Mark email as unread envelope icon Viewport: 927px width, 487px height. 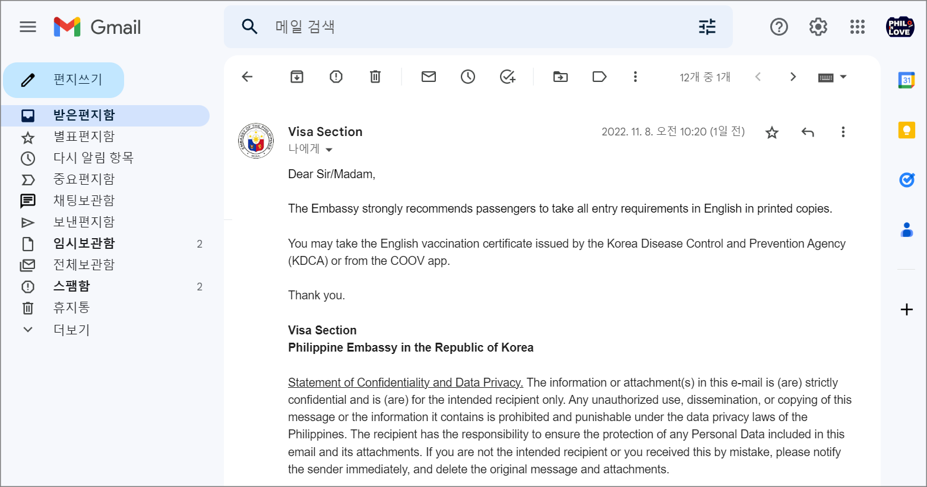coord(429,77)
